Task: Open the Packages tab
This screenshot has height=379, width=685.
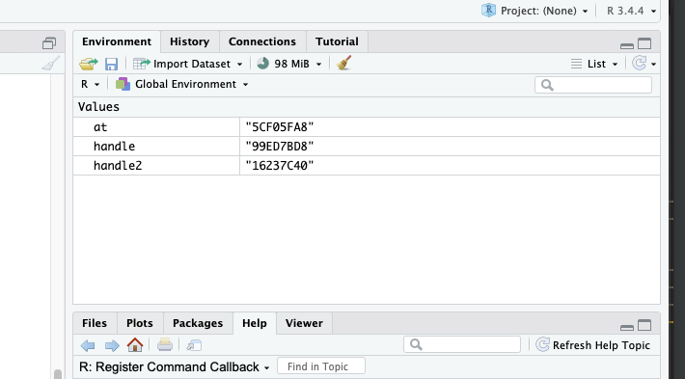Action: (198, 323)
